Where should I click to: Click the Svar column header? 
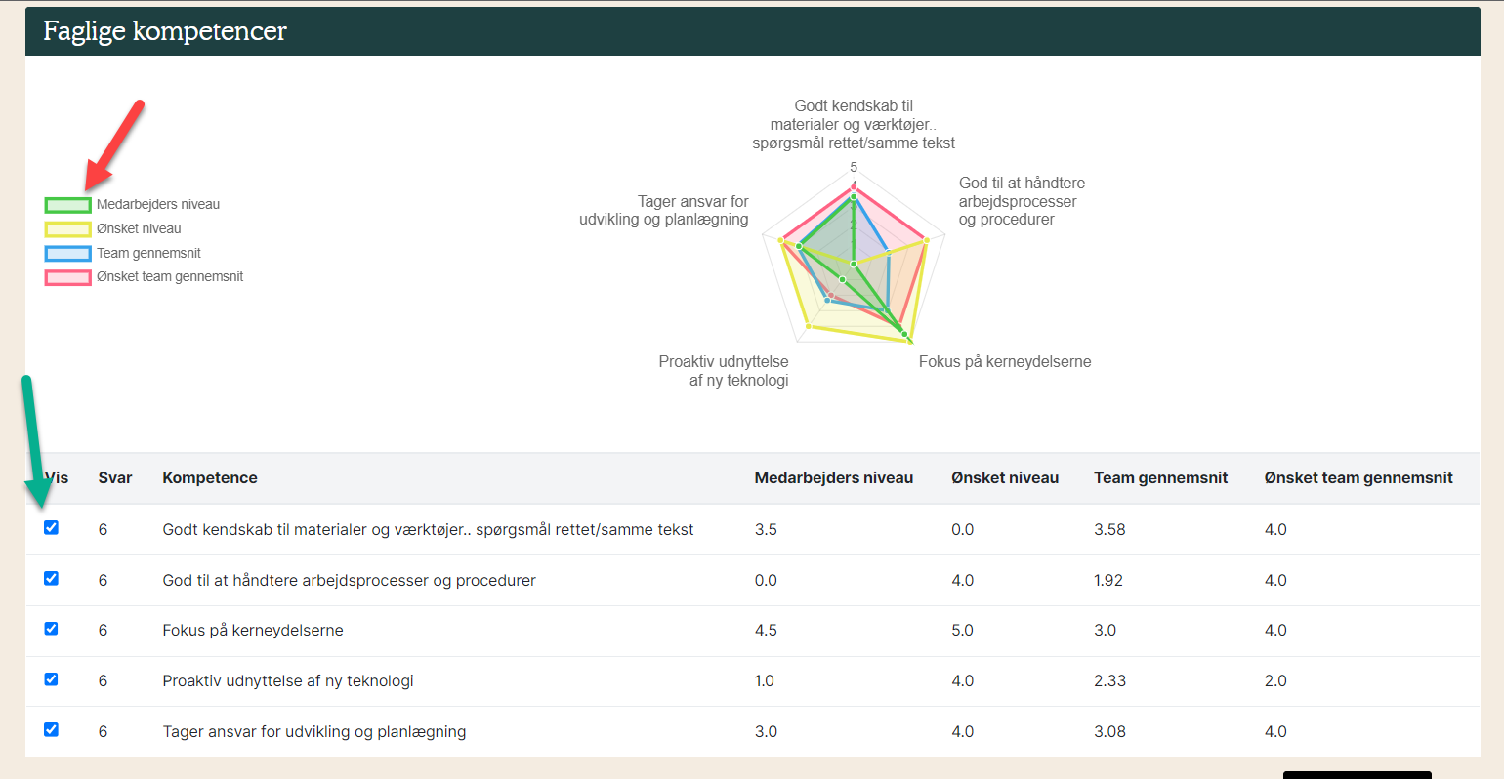(115, 478)
